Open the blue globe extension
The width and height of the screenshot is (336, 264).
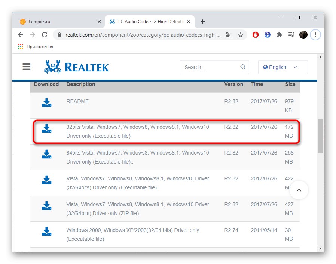point(268,35)
